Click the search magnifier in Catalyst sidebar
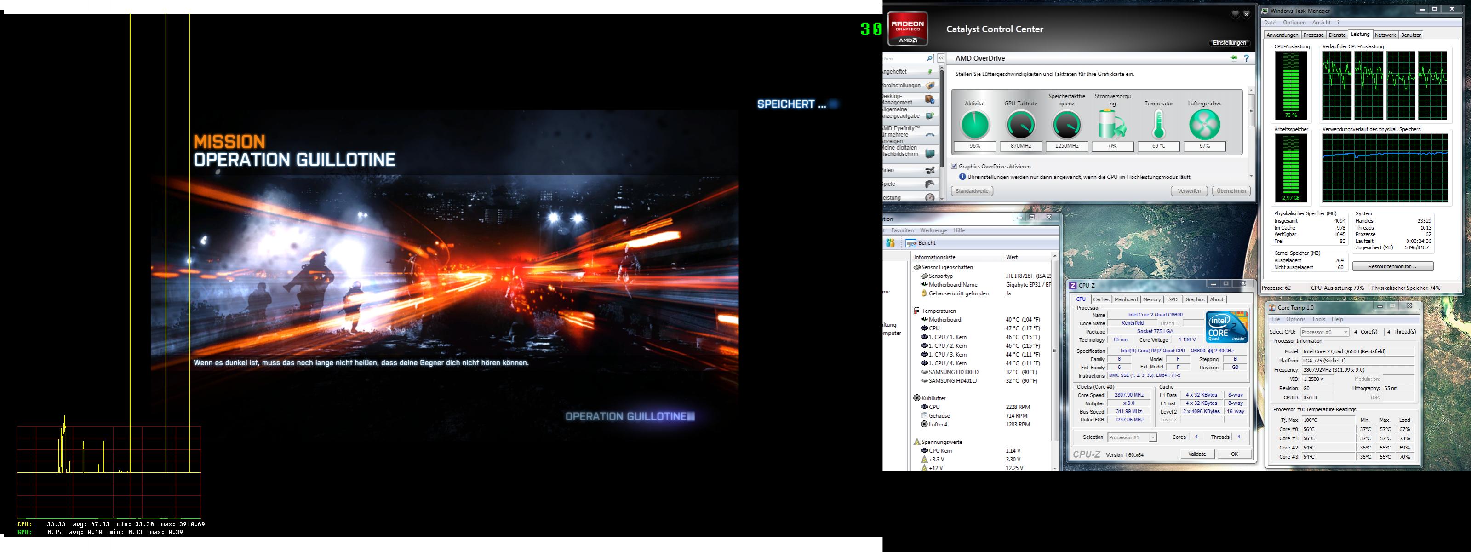Screen dimensions: 1471x552 point(929,58)
